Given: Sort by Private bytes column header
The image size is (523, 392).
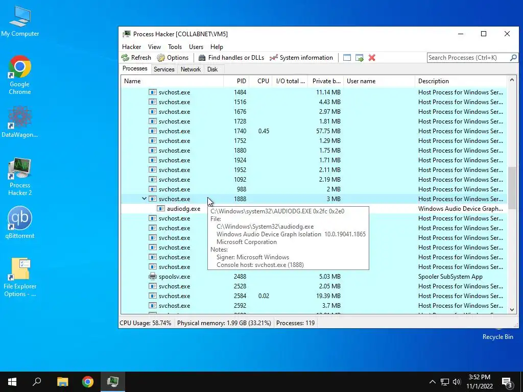Looking at the screenshot, I should 325,81.
